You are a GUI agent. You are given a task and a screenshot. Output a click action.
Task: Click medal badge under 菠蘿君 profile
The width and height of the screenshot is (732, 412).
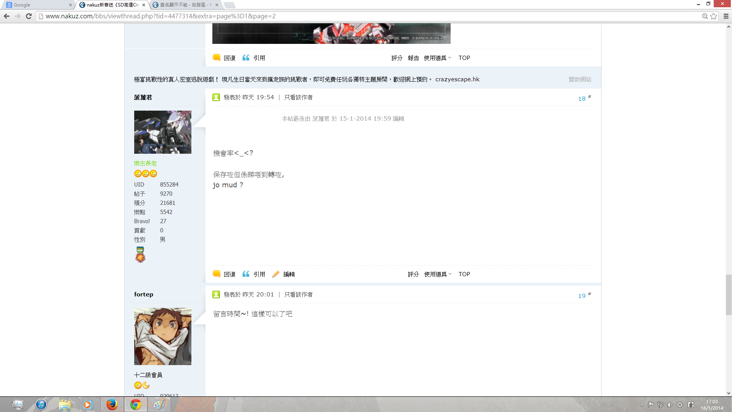point(140,254)
